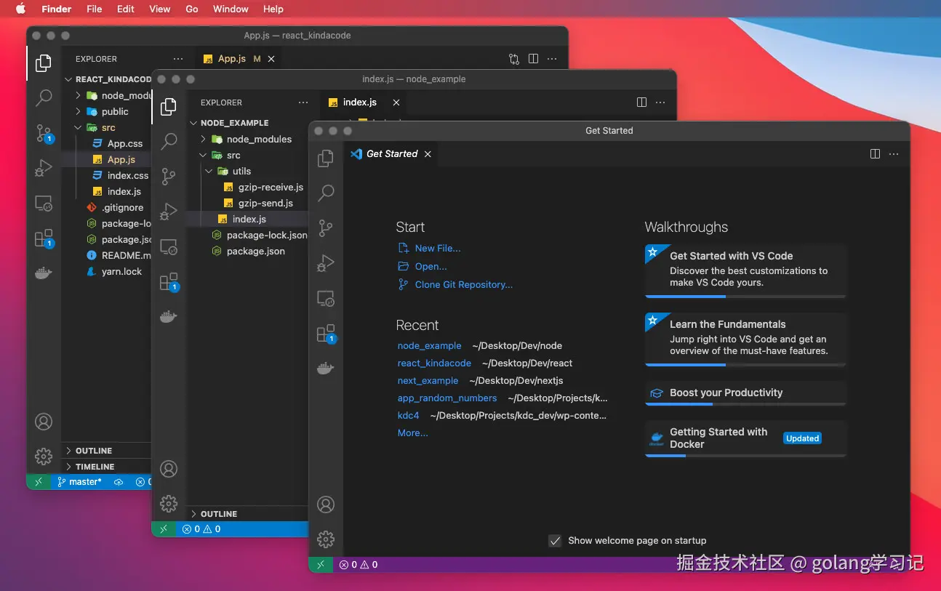Open recent project react_kindacode
Image resolution: width=941 pixels, height=591 pixels.
pyautogui.click(x=434, y=363)
